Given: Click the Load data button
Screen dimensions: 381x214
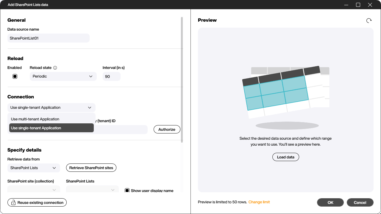Looking at the screenshot, I should 286,157.
